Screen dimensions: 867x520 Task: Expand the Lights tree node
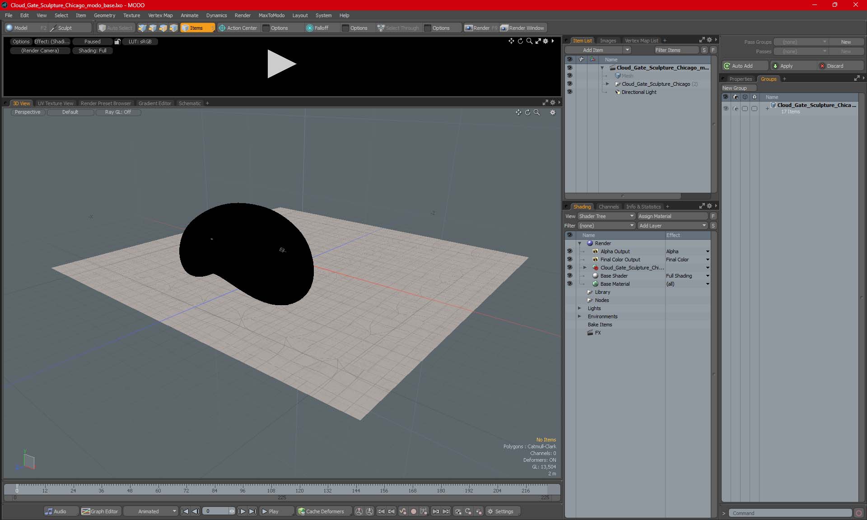click(580, 308)
